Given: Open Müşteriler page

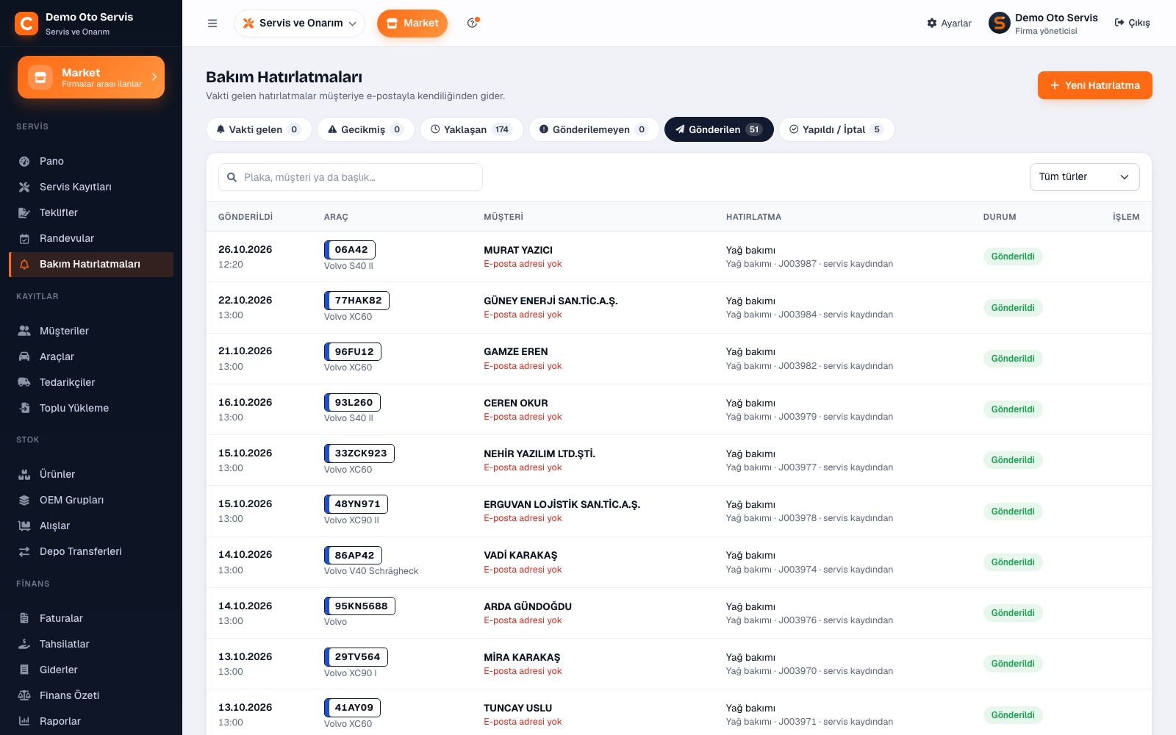Looking at the screenshot, I should [91, 331].
